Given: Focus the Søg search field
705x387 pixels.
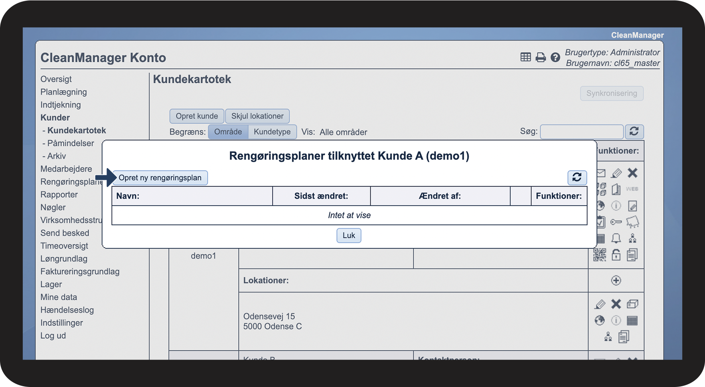Looking at the screenshot, I should pos(582,132).
